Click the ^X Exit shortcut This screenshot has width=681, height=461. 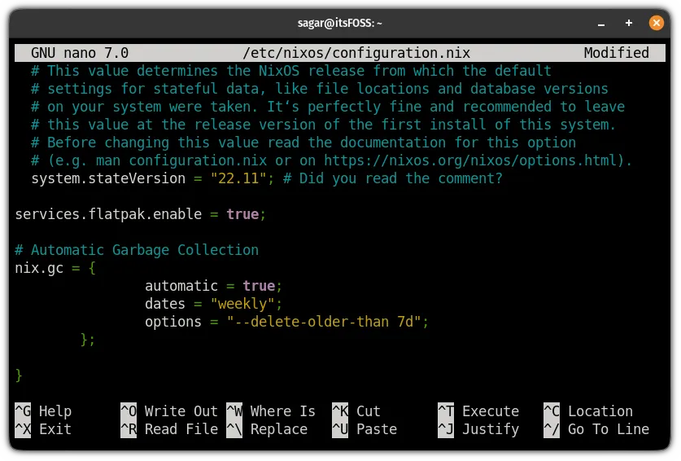point(43,429)
